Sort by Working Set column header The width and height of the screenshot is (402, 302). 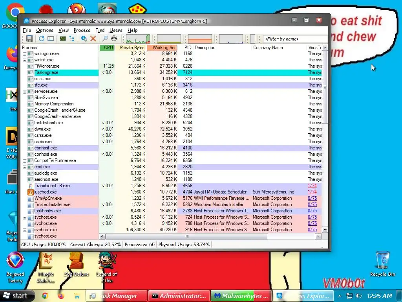(162, 48)
